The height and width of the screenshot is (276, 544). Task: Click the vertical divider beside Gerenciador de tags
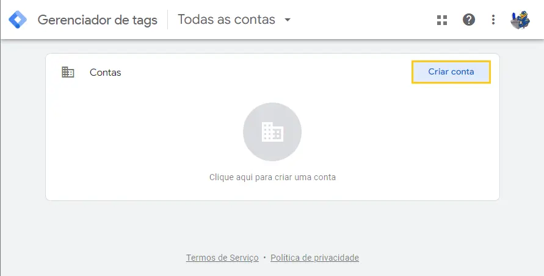point(167,20)
